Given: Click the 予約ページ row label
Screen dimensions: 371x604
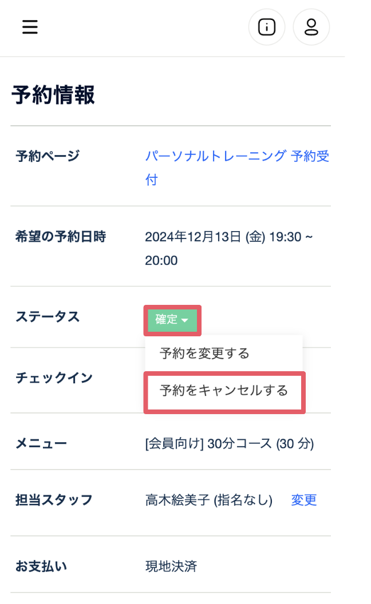Looking at the screenshot, I should (x=48, y=156).
